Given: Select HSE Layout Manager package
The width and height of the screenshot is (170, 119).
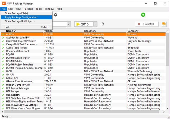Looking at the screenshot, I should (x=83, y=88).
